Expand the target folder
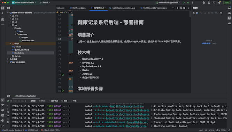The width and height of the screenshot is (232, 132). click(x=10, y=44)
